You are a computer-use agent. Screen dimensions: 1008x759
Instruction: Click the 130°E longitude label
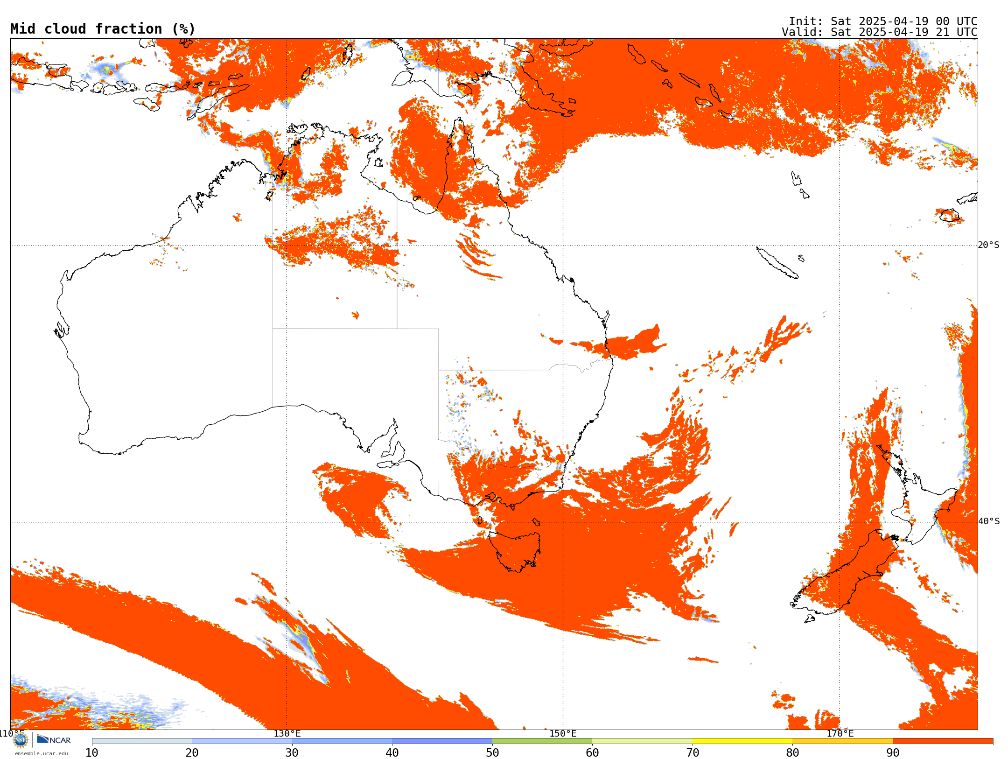pos(287,734)
